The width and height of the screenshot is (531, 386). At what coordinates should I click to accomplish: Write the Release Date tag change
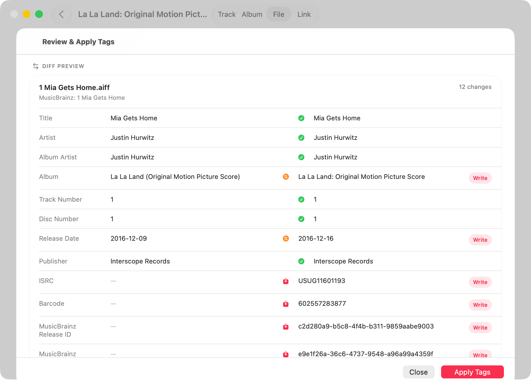[480, 240]
